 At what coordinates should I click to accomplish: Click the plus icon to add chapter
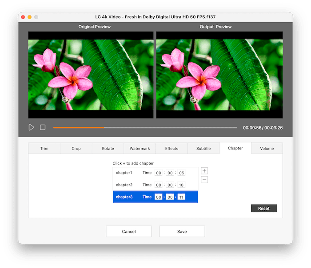(x=204, y=171)
